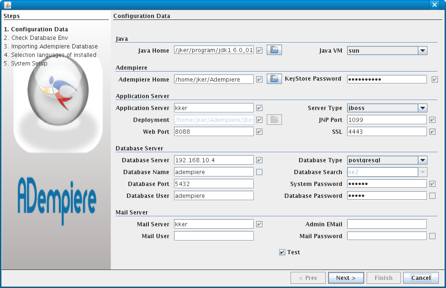Close the setup window

click(434, 5)
